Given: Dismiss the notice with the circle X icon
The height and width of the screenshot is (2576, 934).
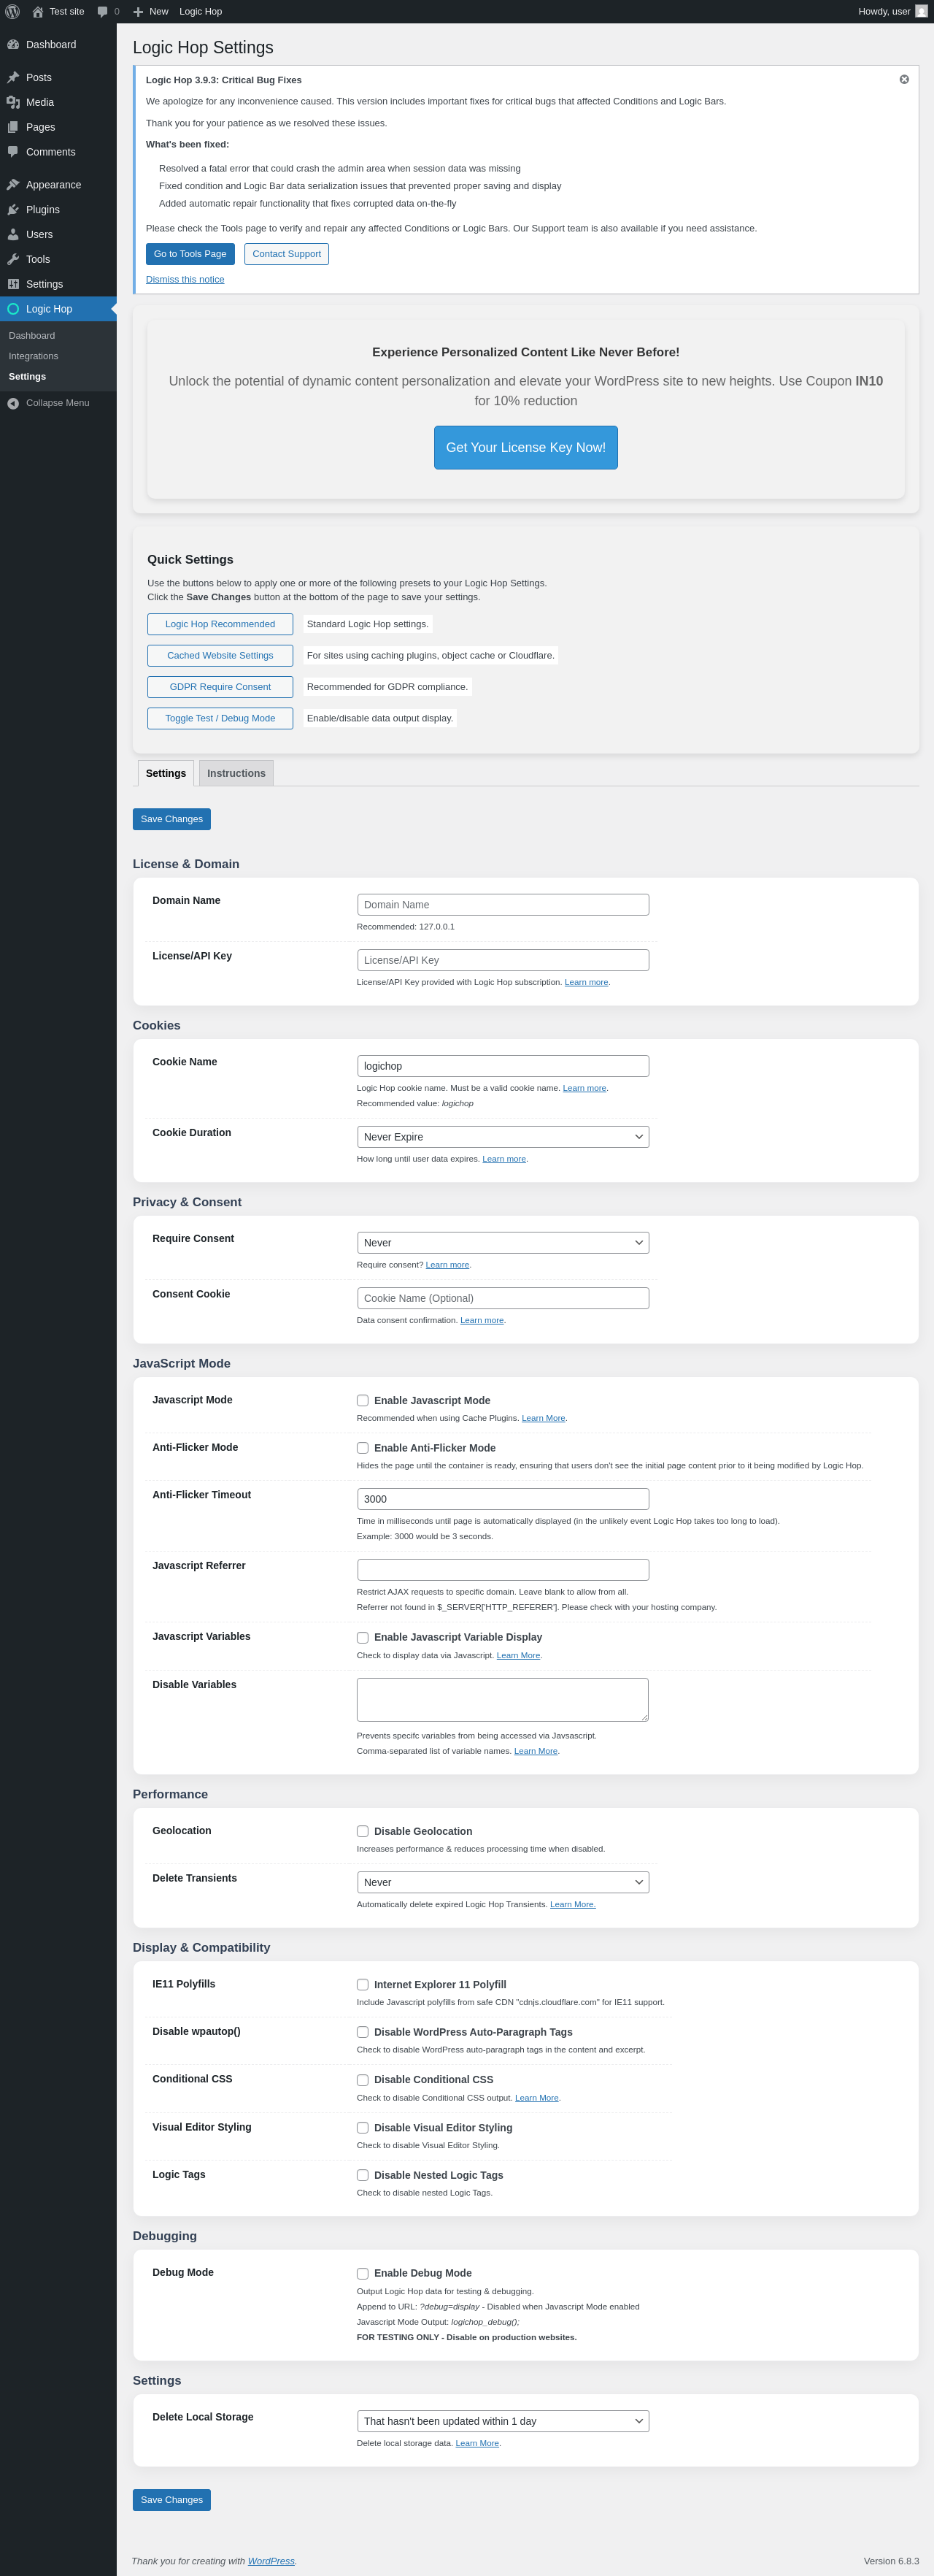Looking at the screenshot, I should 904,79.
